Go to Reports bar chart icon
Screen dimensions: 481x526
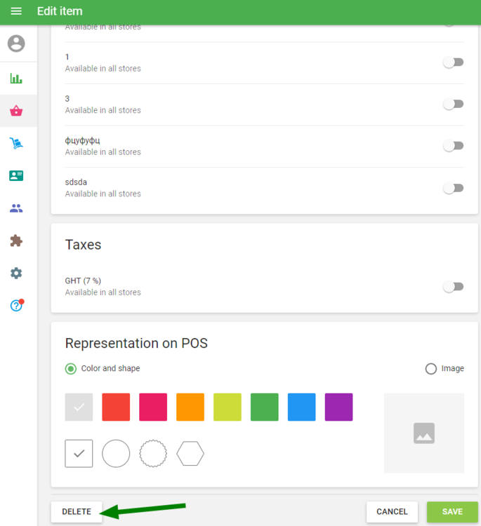pos(16,78)
